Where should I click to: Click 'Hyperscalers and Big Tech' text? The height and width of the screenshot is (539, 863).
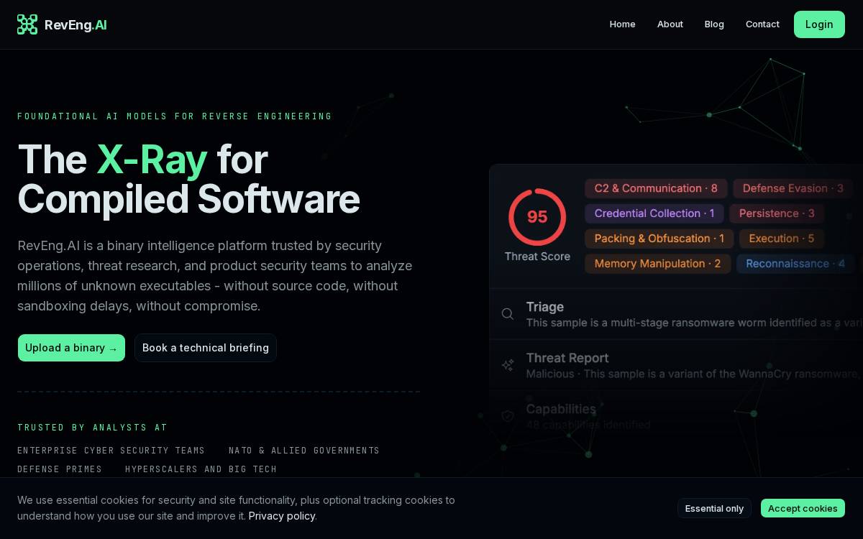[x=201, y=469]
